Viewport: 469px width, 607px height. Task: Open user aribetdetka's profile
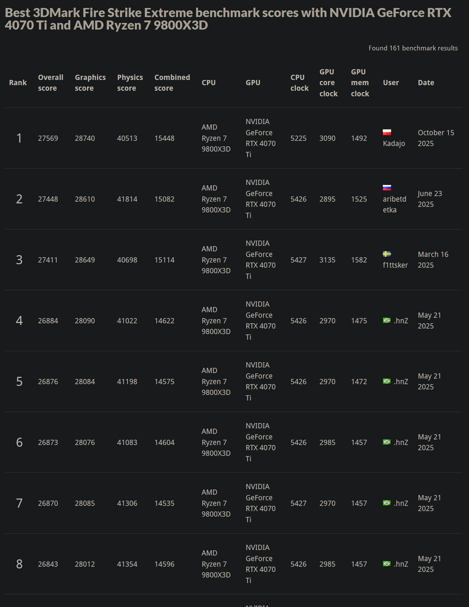click(x=394, y=204)
